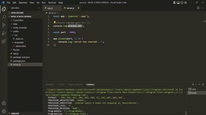Toggle primary side bar layout icon

[174, 3]
